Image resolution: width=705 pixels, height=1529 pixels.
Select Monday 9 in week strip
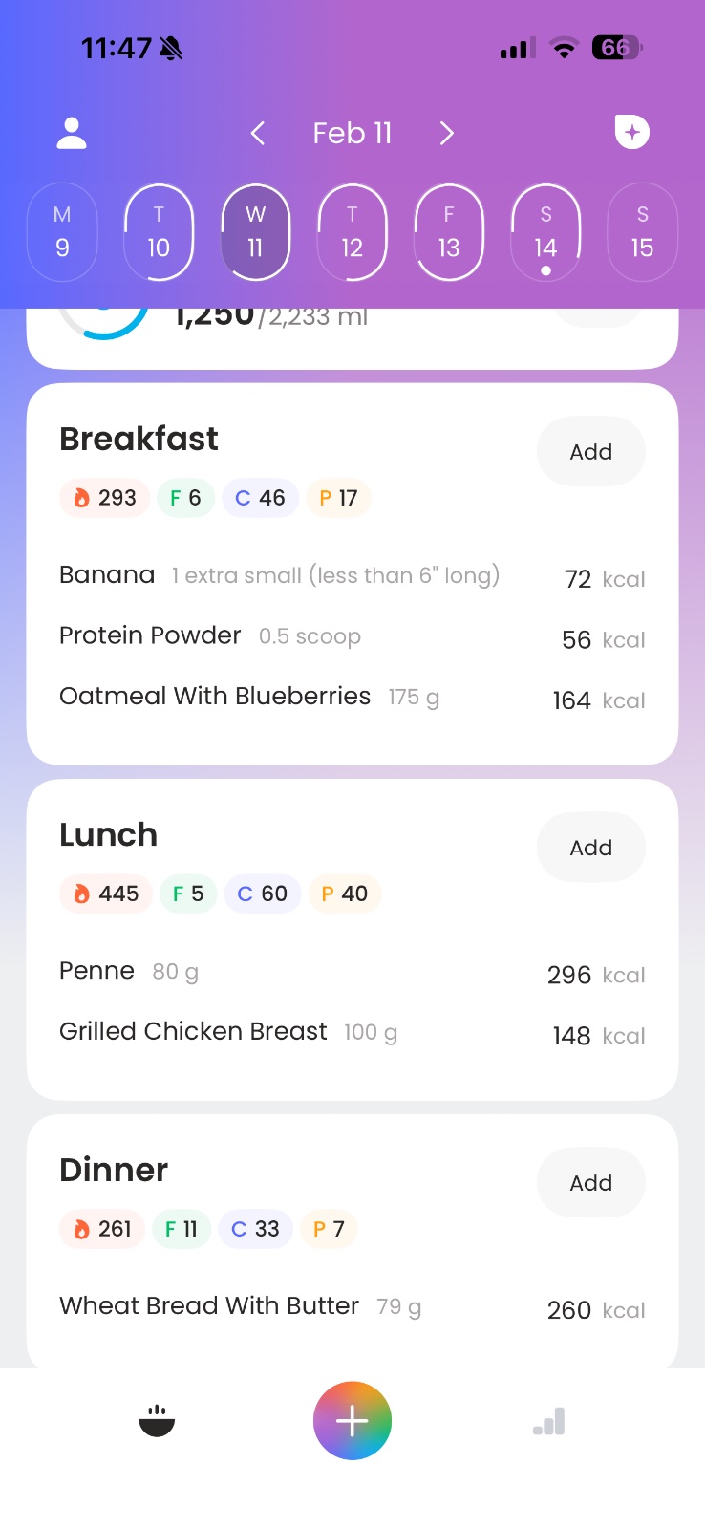(x=62, y=232)
